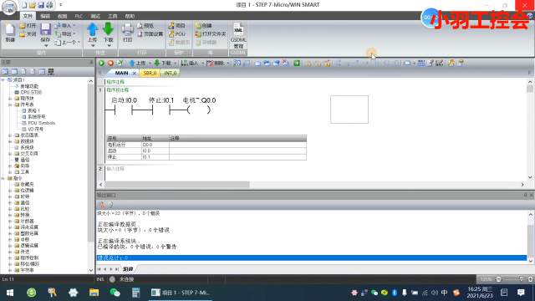This screenshot has width=535, height=301.
Task: Click the clear output icon with red X
Action: pos(102,205)
